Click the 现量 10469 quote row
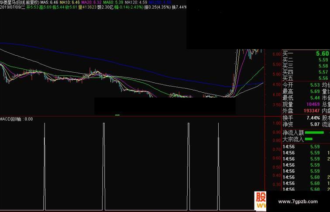The width and height of the screenshot is (330, 212). click(x=301, y=104)
